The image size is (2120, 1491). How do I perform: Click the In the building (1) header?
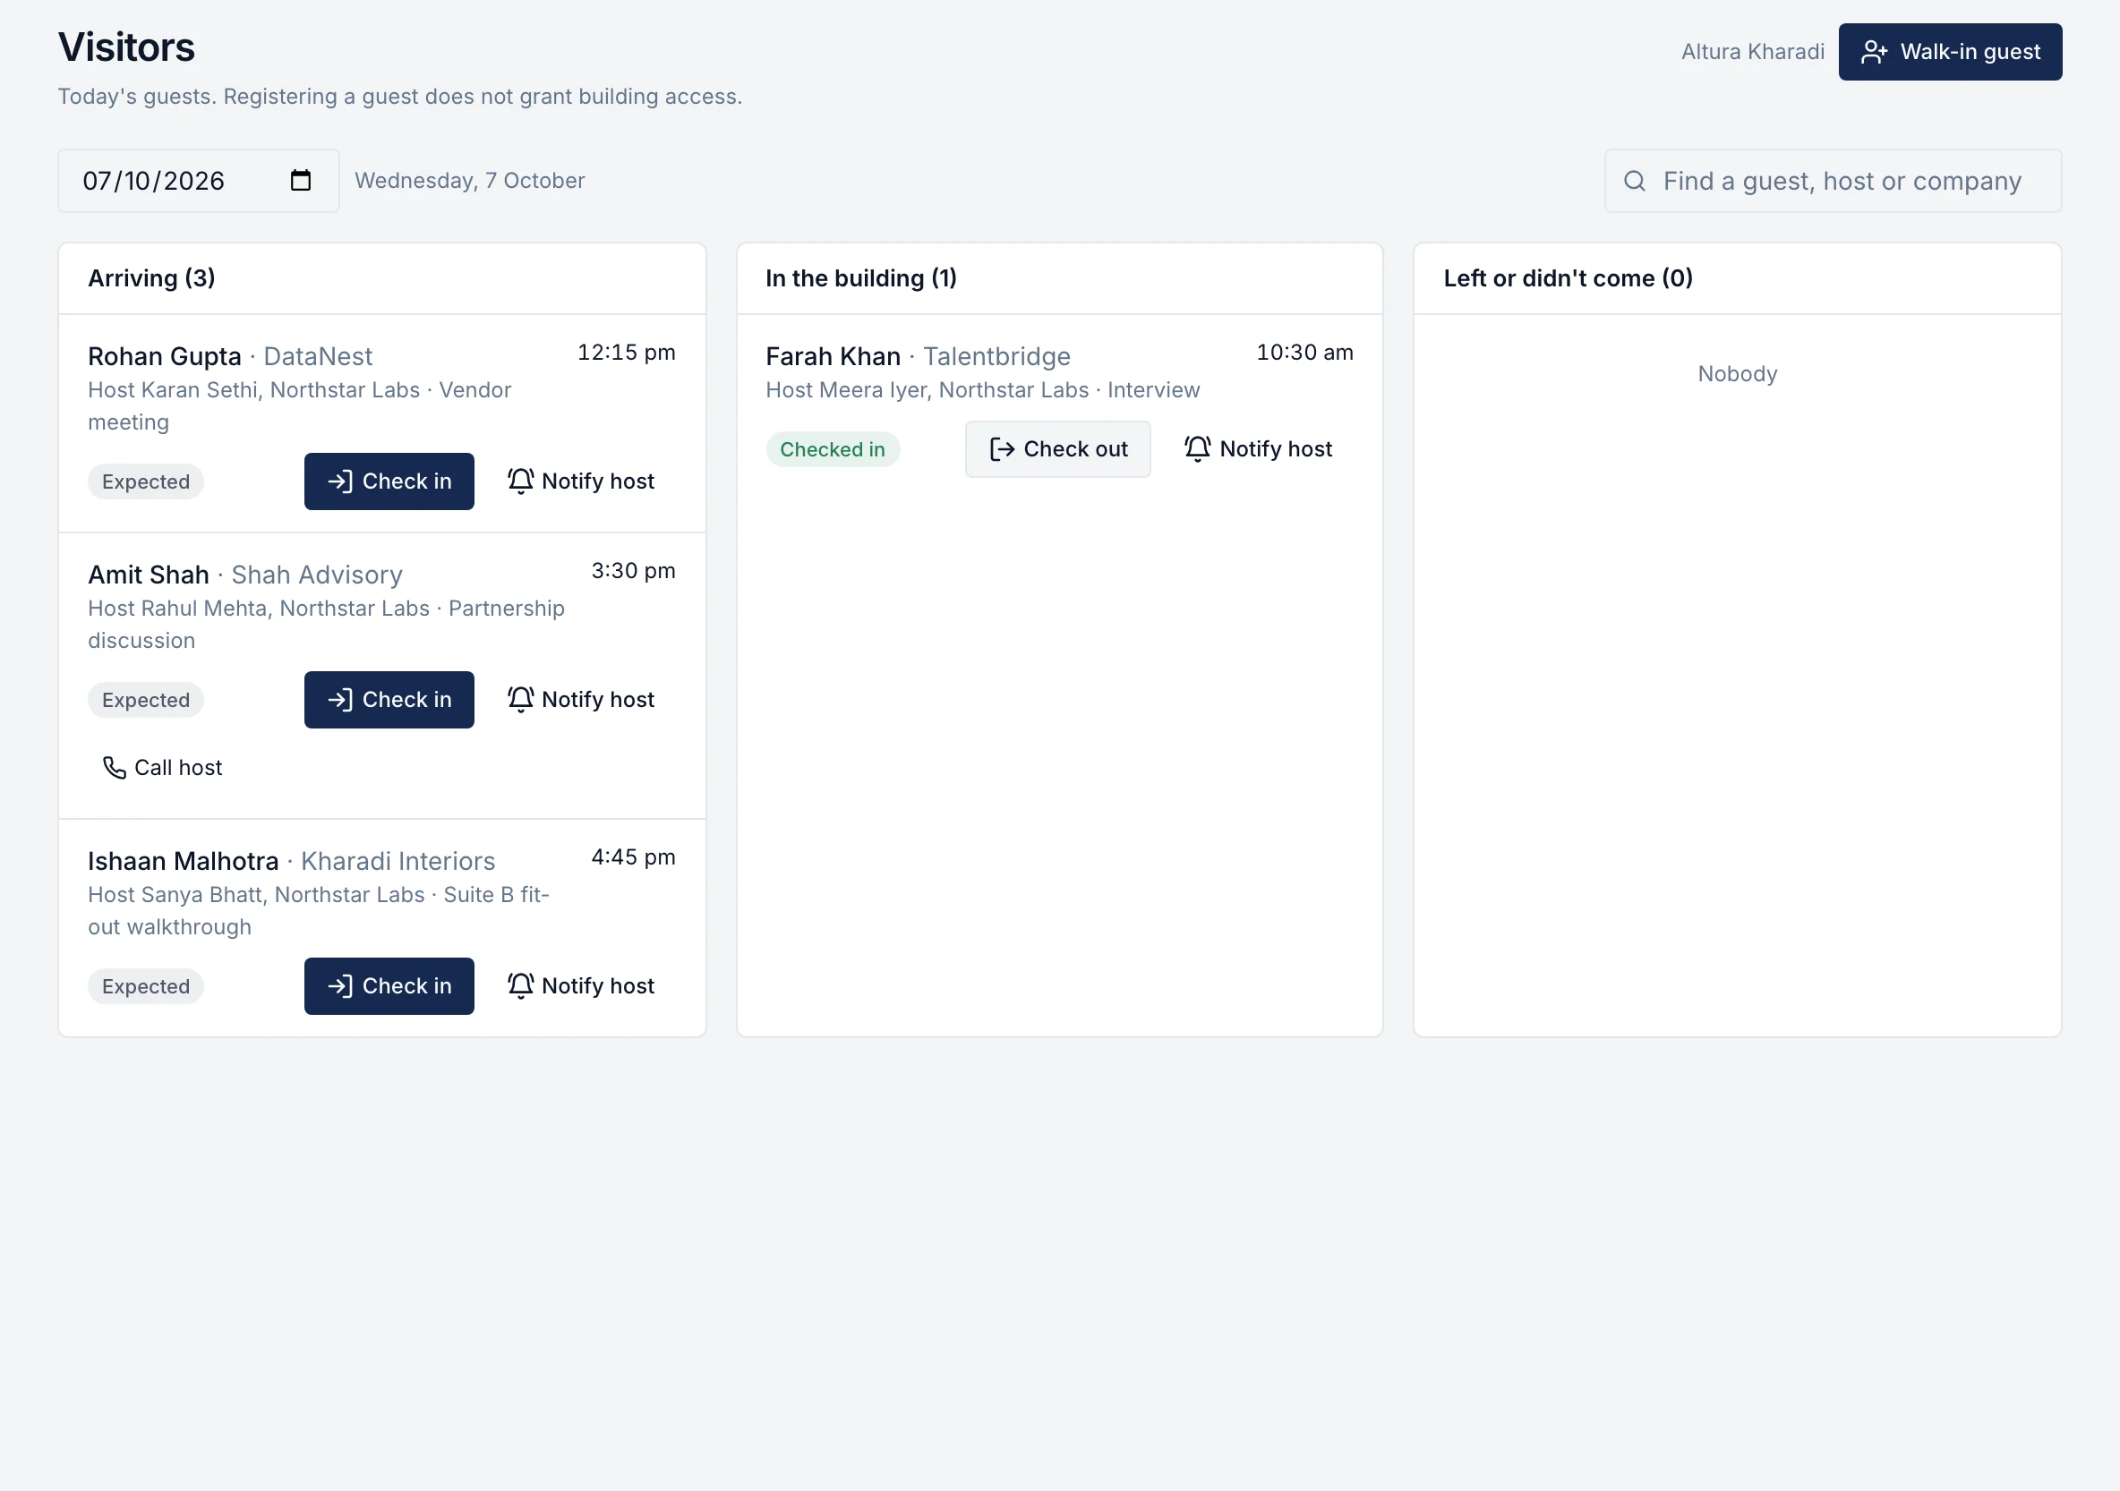click(861, 279)
